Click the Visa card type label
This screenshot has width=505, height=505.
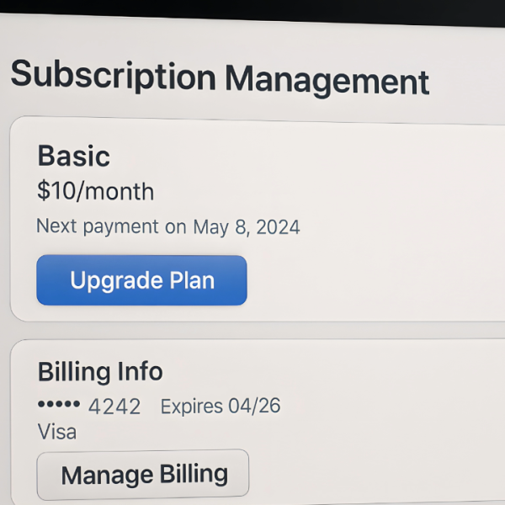pos(57,432)
